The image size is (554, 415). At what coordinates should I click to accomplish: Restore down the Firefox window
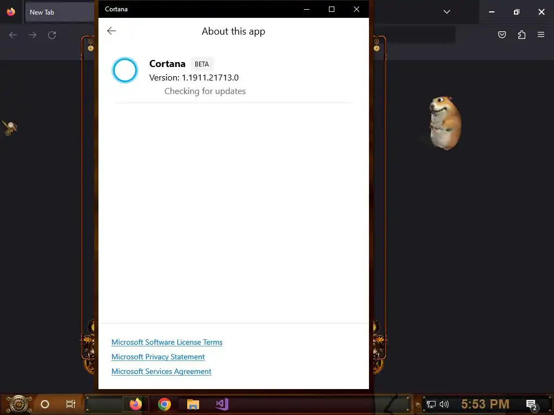coord(517,12)
